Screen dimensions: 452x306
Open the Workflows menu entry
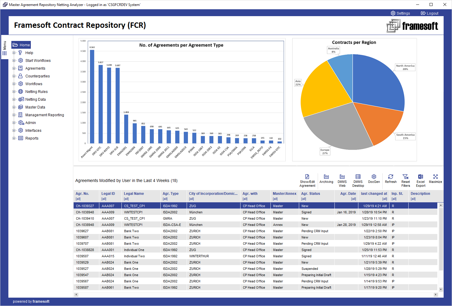pos(34,84)
